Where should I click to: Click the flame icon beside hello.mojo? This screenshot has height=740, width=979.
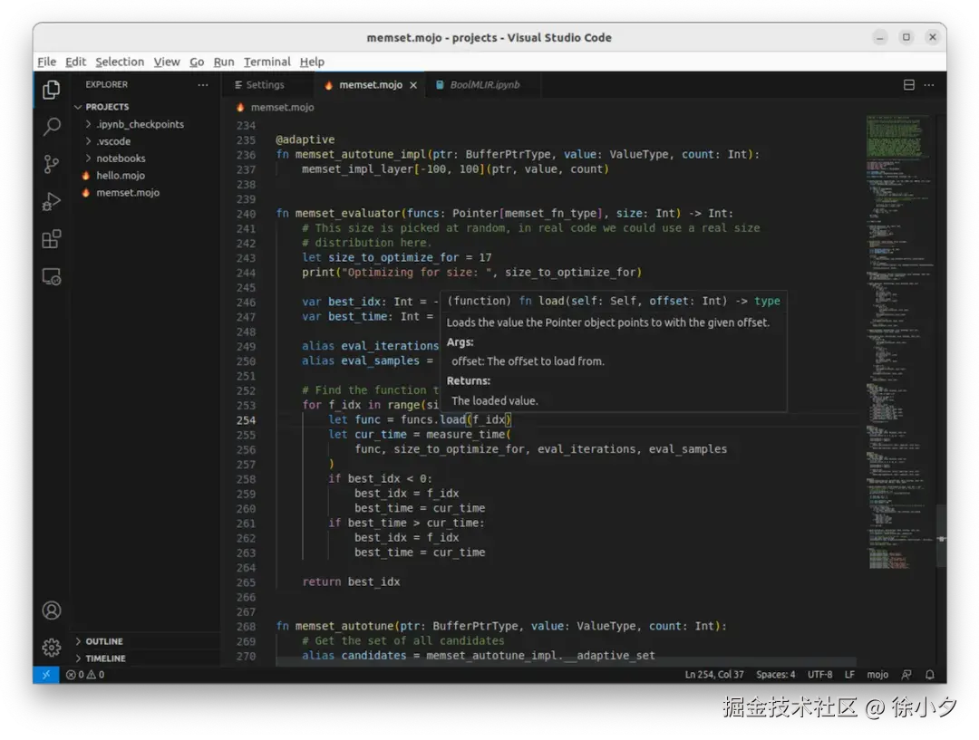coord(85,176)
